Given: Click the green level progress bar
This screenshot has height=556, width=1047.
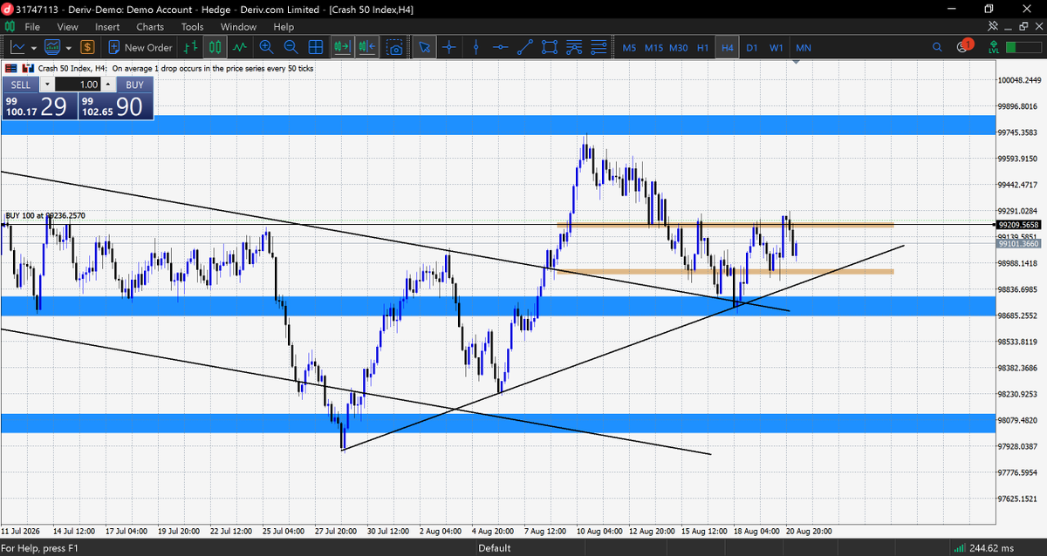Looking at the screenshot, I should pyautogui.click(x=1023, y=47).
